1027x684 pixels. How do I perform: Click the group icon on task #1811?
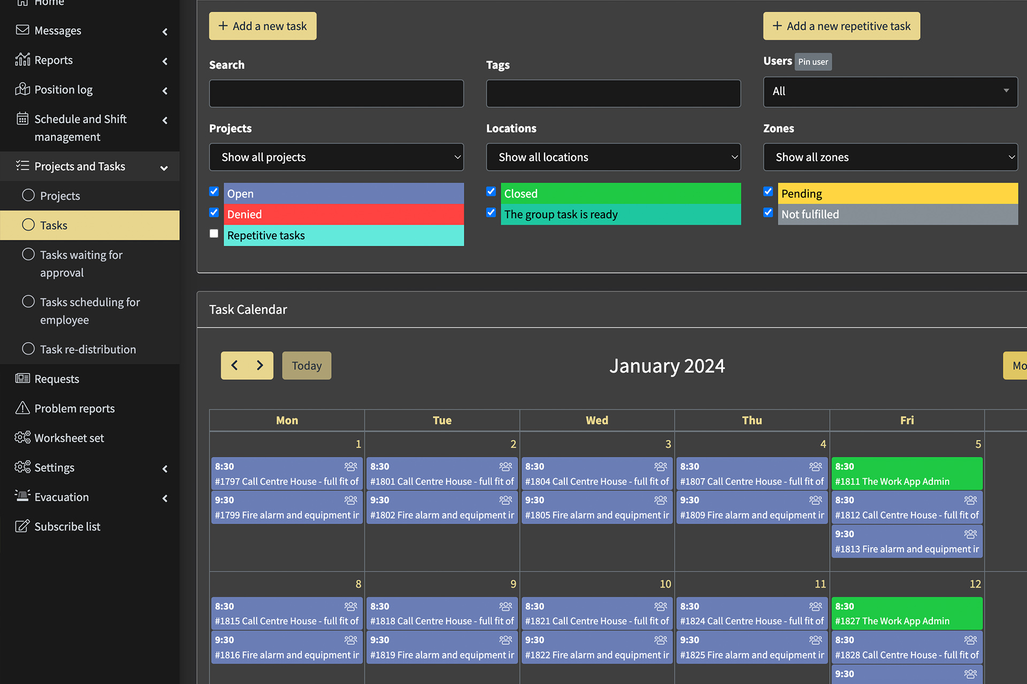pos(970,465)
